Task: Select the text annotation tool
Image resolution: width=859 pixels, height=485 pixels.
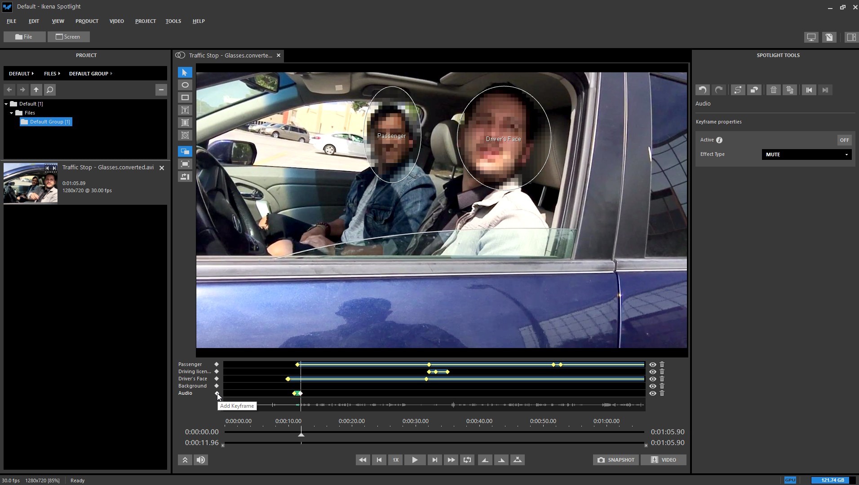Action: tap(185, 110)
